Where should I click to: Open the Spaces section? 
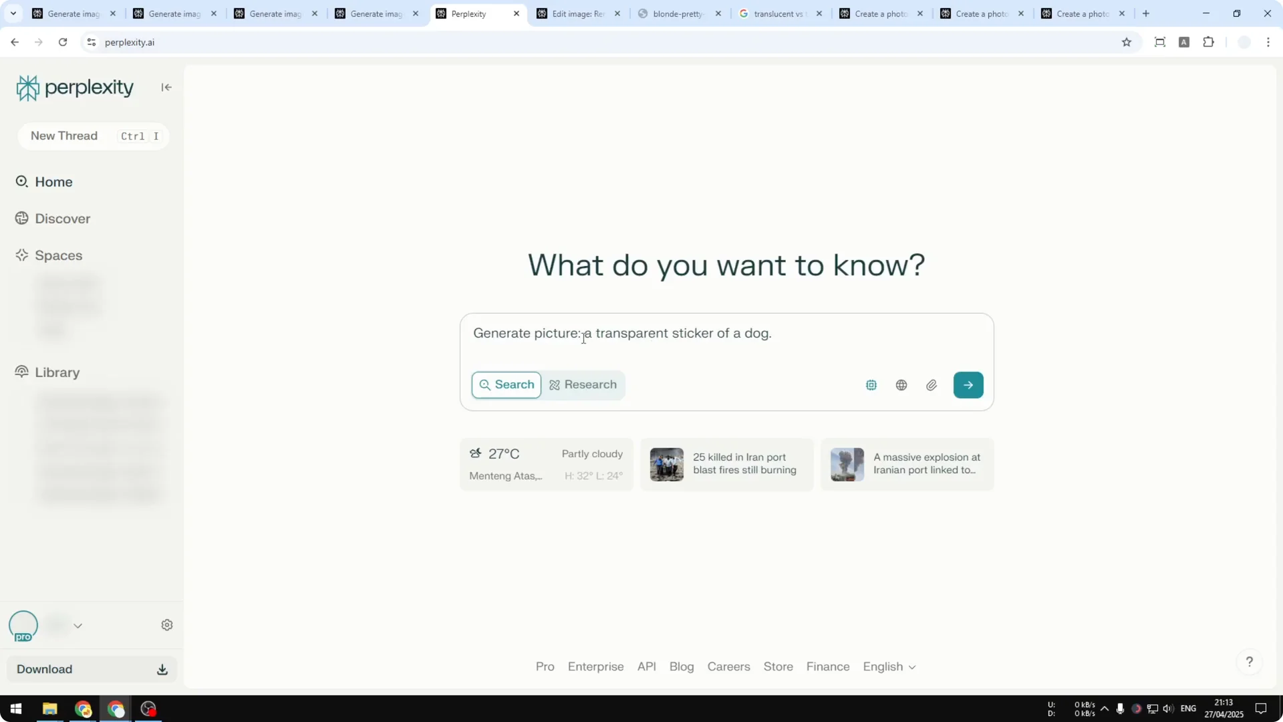pos(59,255)
